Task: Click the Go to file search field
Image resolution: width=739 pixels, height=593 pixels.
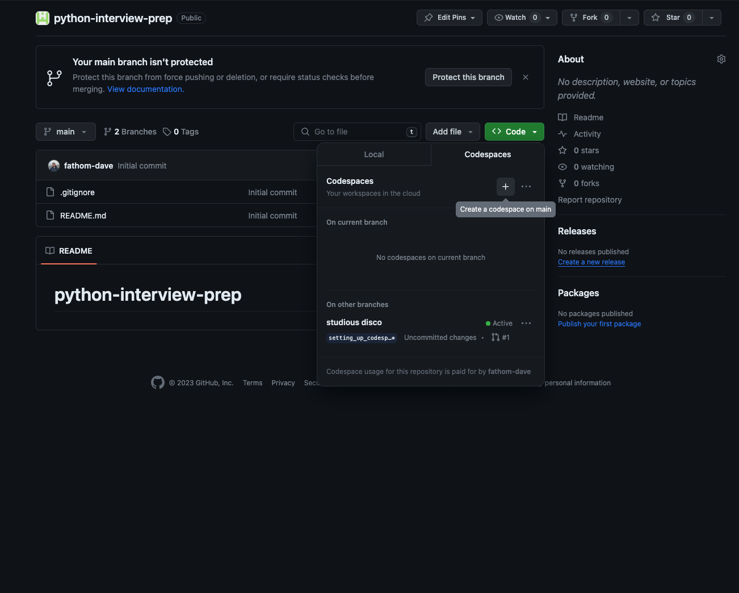Action: click(358, 132)
